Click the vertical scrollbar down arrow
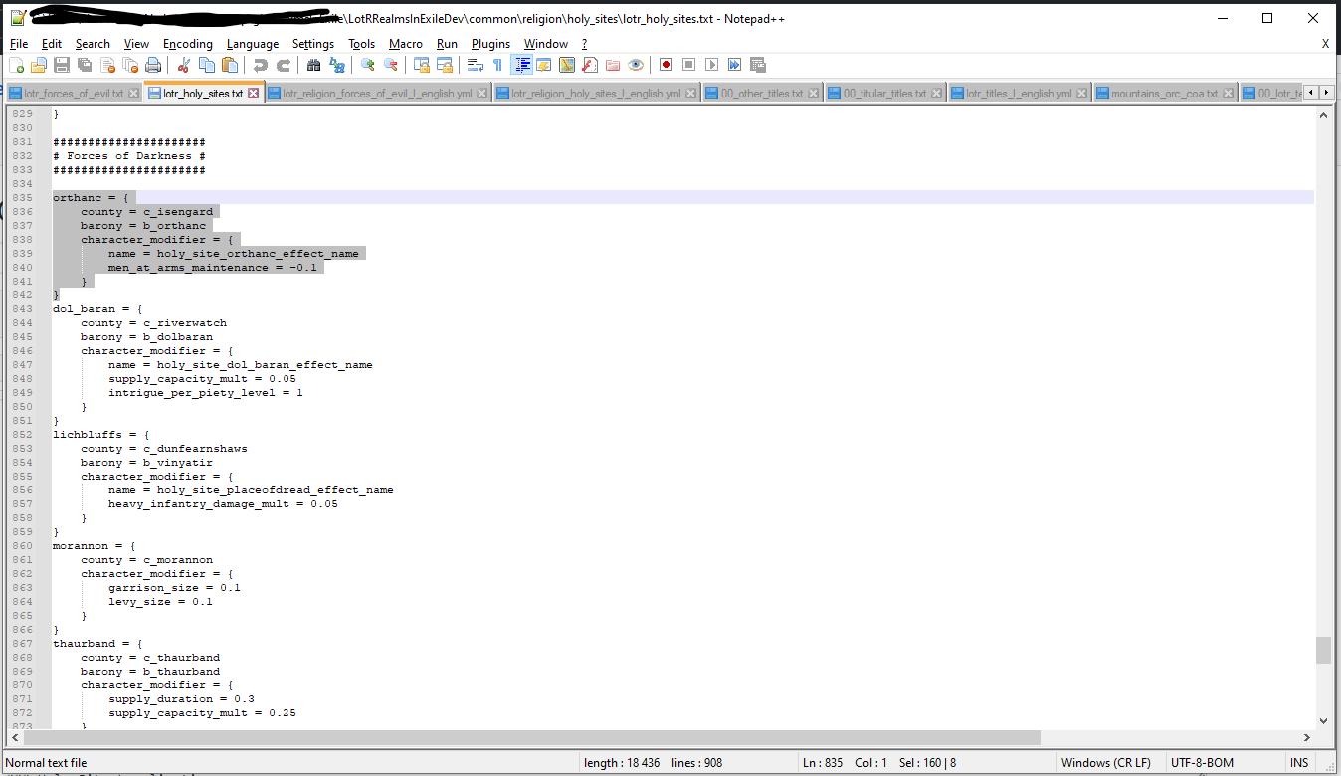Image resolution: width=1341 pixels, height=776 pixels. click(x=1323, y=721)
